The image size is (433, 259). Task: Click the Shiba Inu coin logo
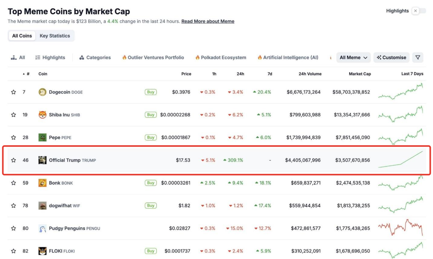click(x=43, y=115)
